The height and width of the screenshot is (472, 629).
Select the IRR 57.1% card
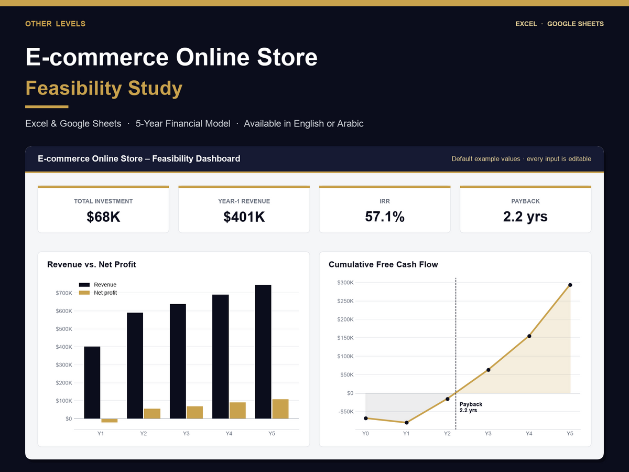[x=385, y=209]
